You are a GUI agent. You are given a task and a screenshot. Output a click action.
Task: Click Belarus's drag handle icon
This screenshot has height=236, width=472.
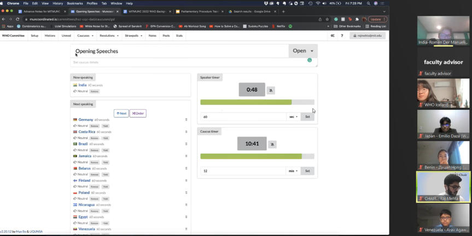point(187,168)
